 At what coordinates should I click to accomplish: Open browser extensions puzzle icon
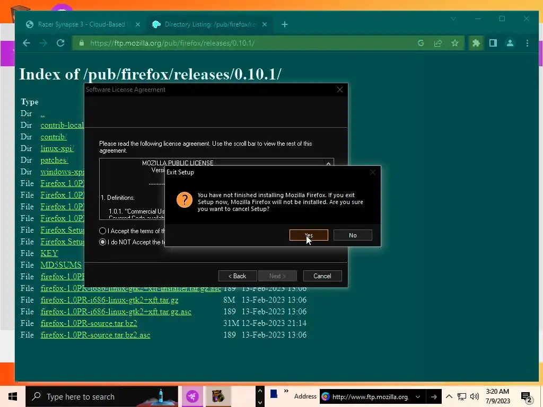[476, 43]
